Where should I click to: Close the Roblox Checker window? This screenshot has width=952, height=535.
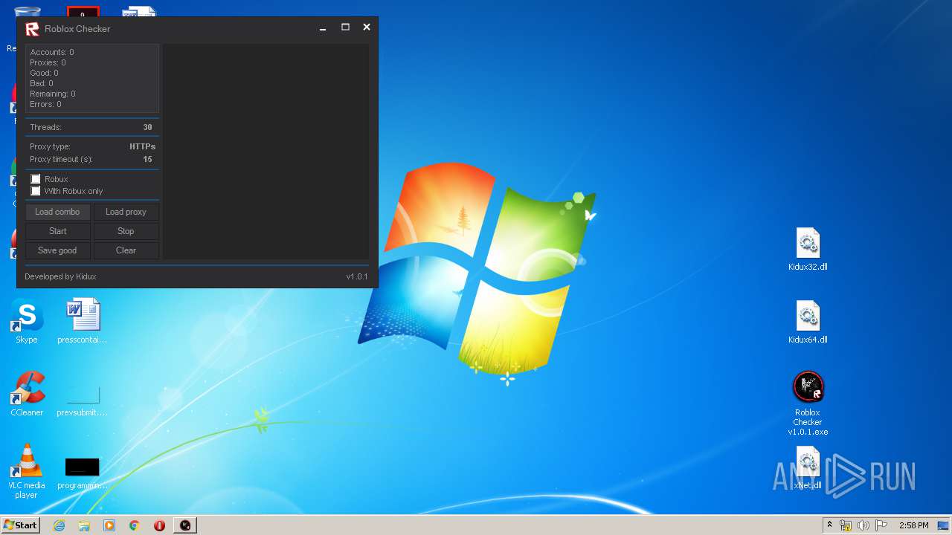pos(367,27)
